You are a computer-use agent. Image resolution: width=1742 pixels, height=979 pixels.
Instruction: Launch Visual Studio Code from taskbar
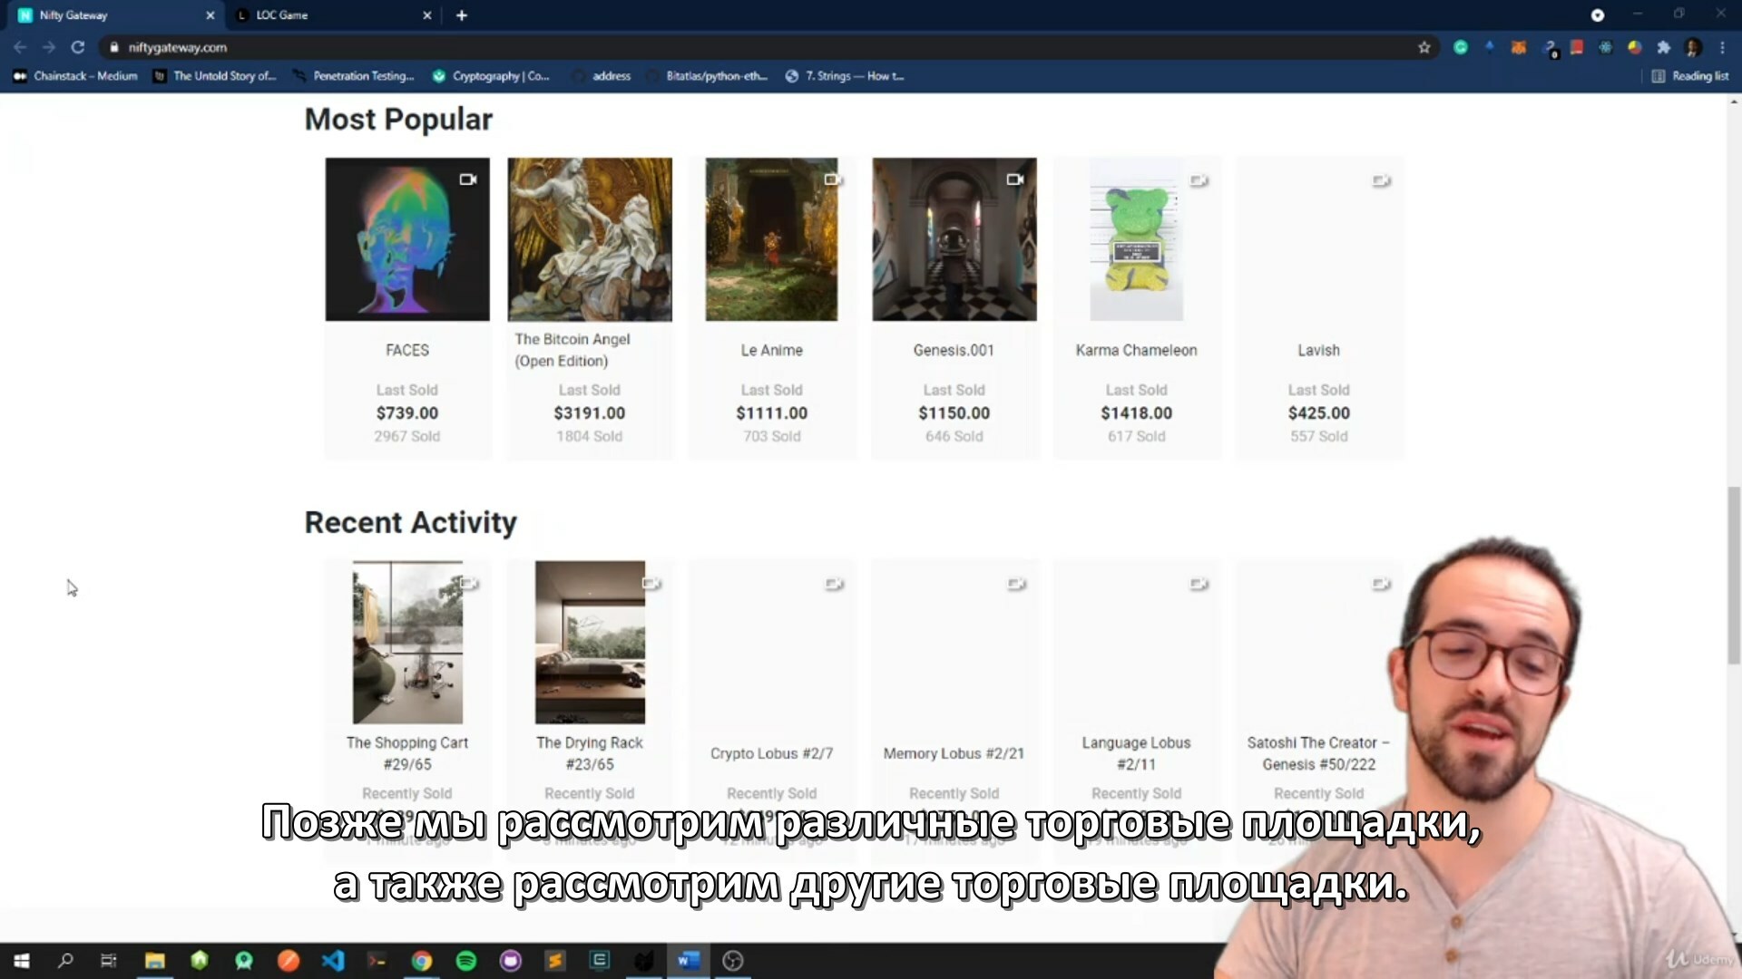point(333,961)
